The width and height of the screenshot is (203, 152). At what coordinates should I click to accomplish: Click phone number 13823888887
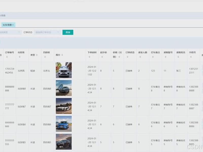pos(194,106)
